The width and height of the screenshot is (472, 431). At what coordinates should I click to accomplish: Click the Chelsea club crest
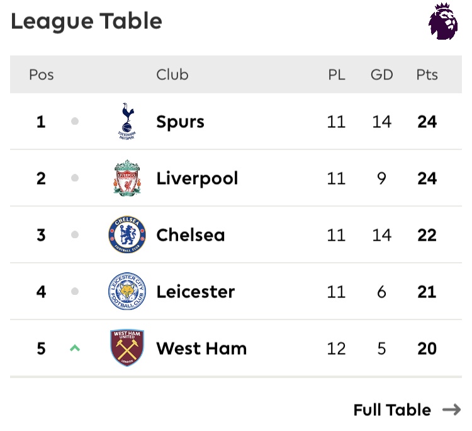pyautogui.click(x=127, y=235)
